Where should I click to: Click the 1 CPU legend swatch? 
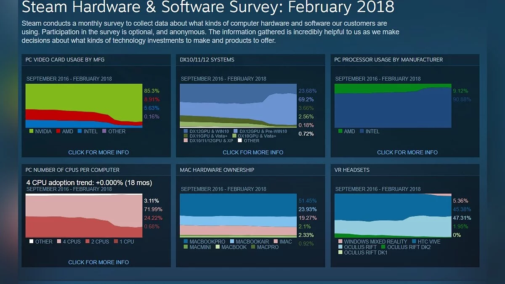tap(115, 242)
